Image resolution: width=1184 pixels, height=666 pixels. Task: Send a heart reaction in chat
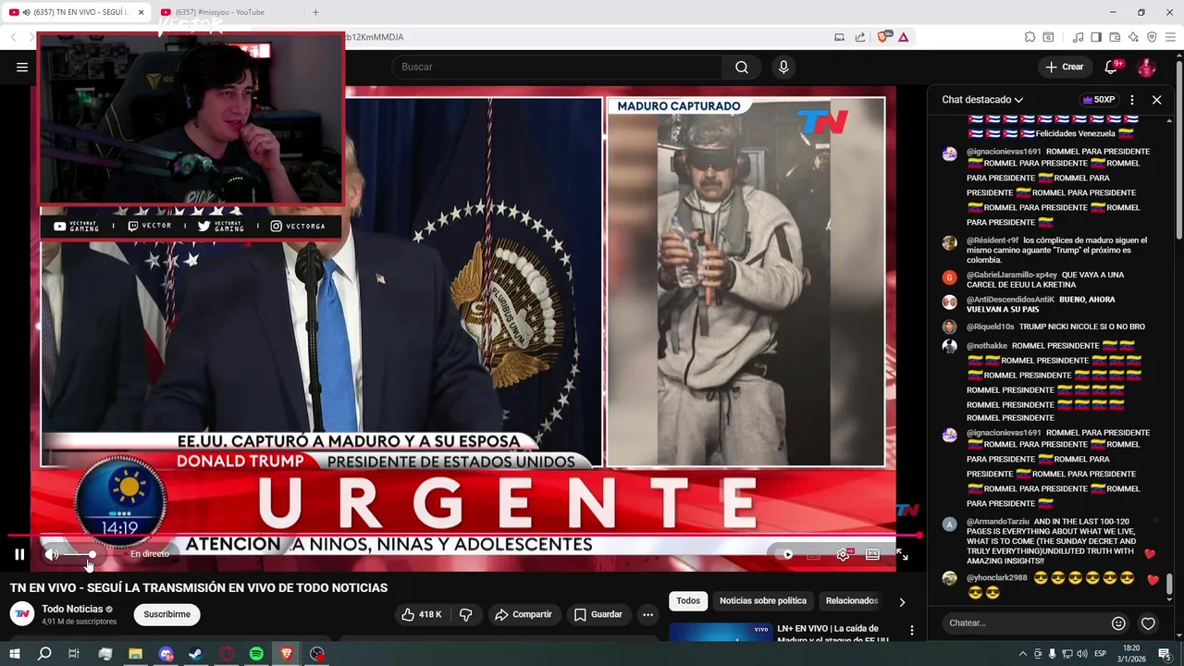click(1148, 623)
